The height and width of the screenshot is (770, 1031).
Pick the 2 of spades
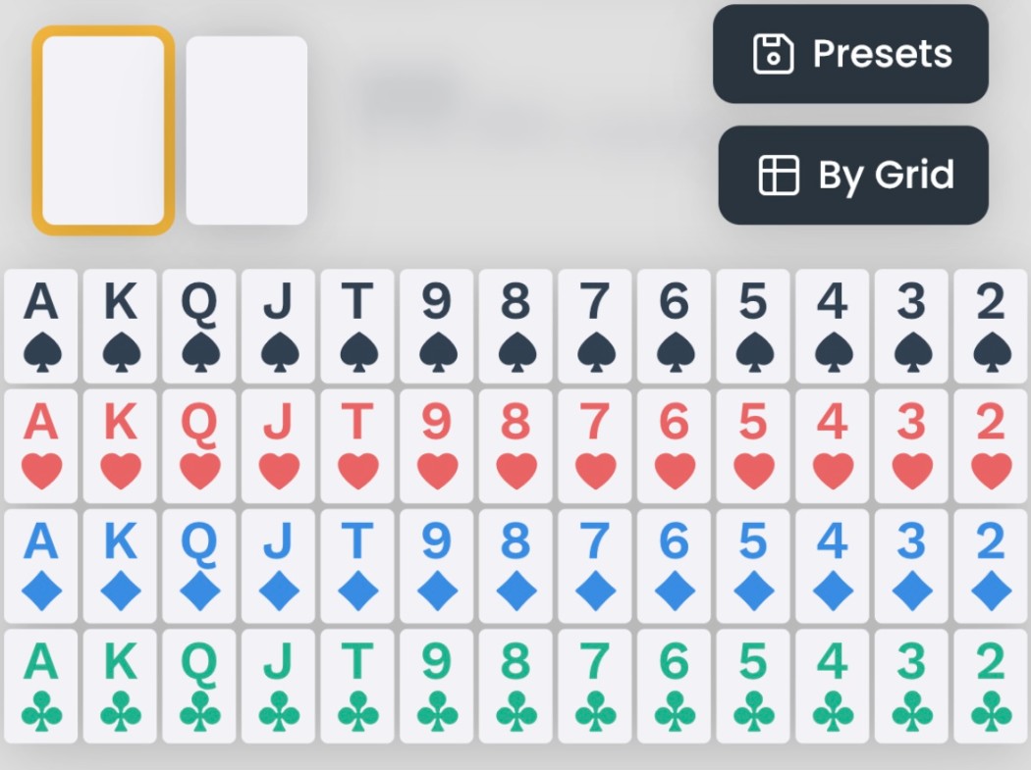click(991, 326)
